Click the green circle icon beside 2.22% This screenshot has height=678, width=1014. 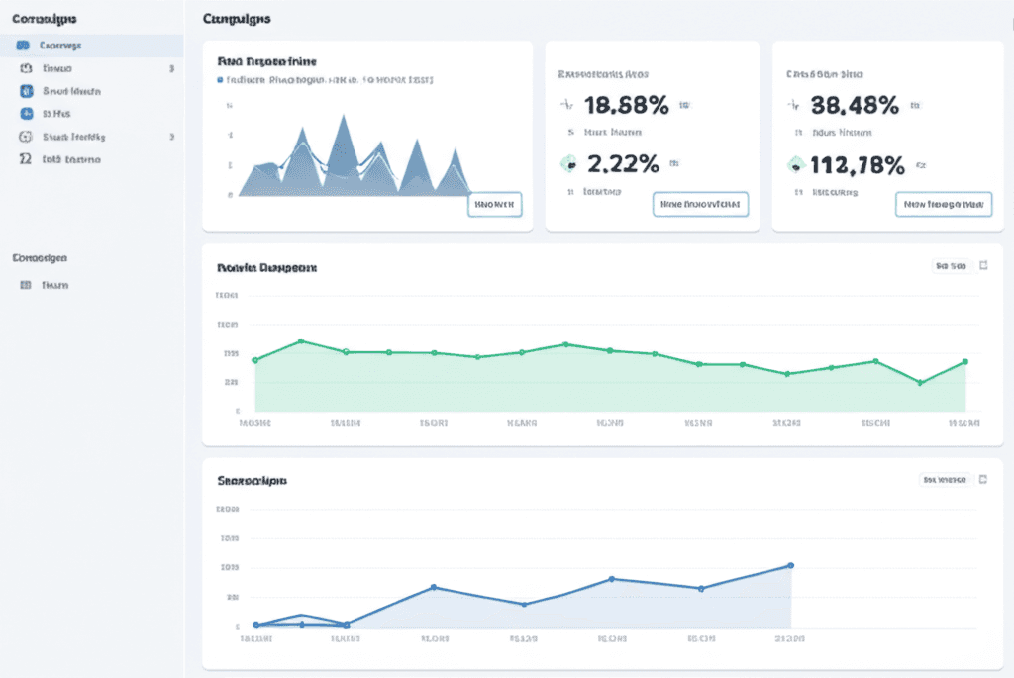point(569,163)
